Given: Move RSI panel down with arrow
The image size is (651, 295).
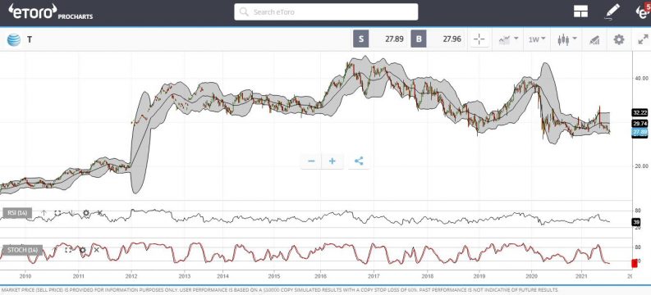Looking at the screenshot, I should pyautogui.click(x=71, y=213).
